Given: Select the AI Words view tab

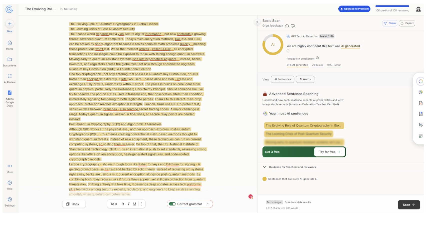Looking at the screenshot, I should [x=305, y=79].
